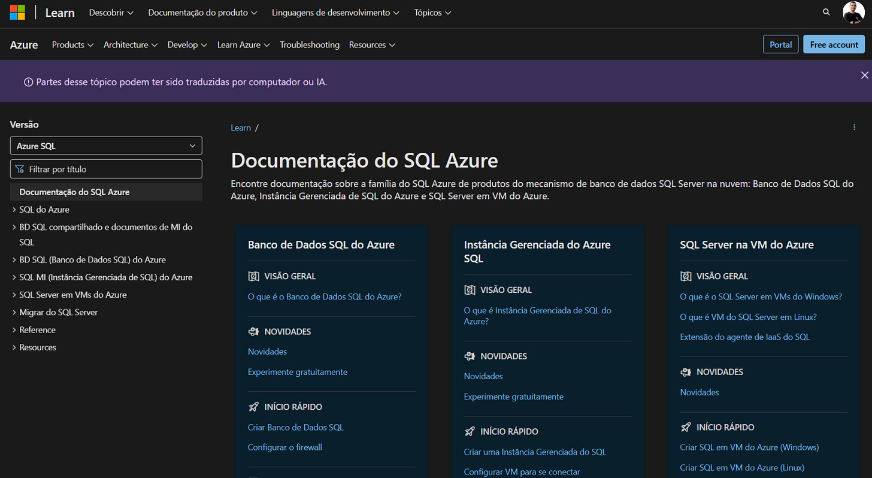The image size is (872, 478).
Task: Open Criar Banco de Dados SQL link
Action: 296,427
